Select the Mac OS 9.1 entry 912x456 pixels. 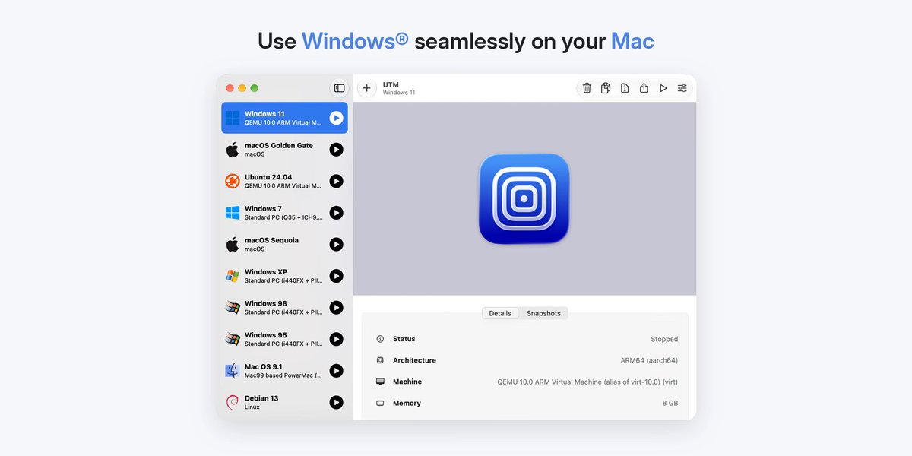(284, 371)
